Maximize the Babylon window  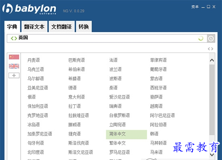pos(208,6)
